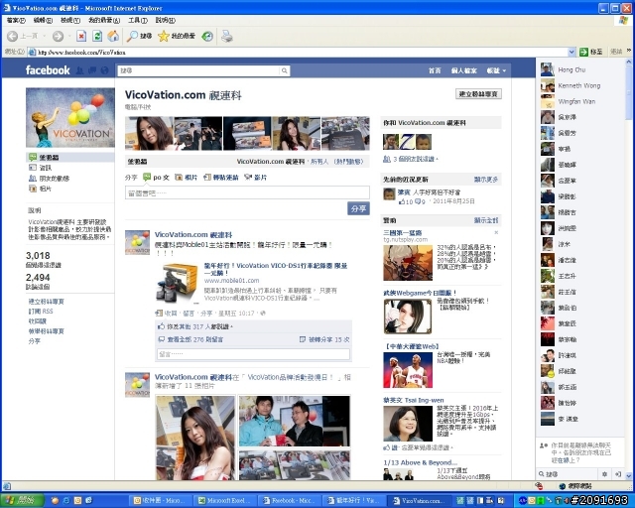Switch to the Facebook - Microsoft taskbar window
Viewport: 635px width, 508px height.
290,501
